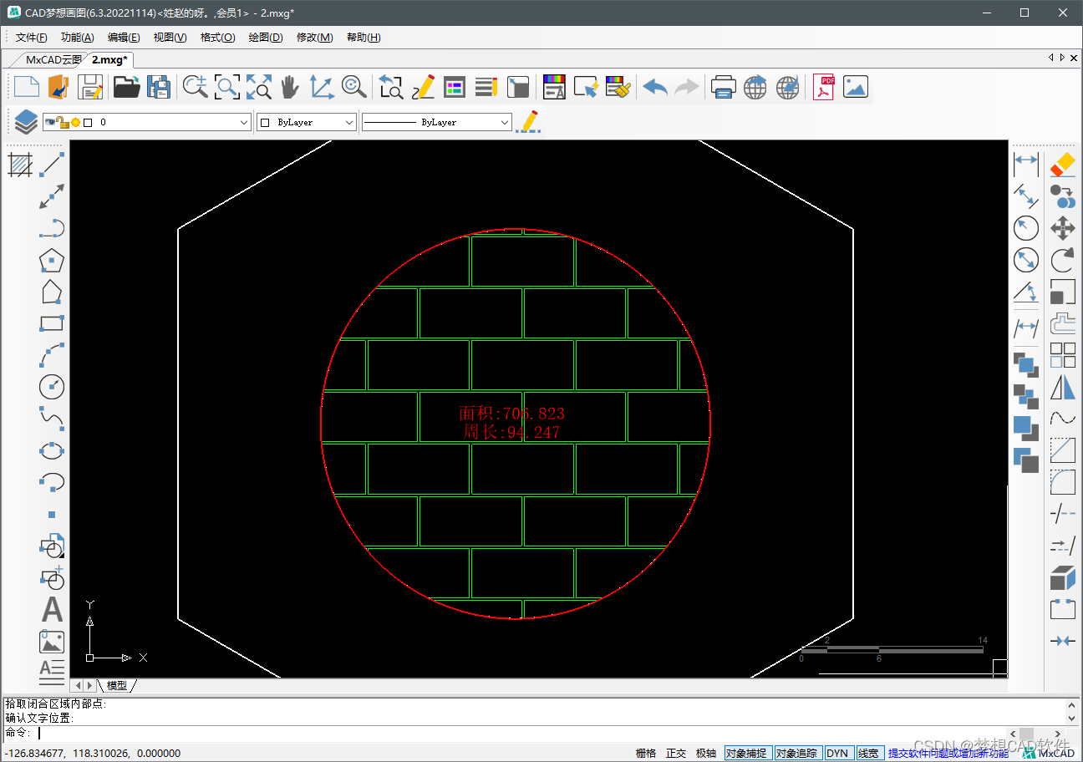Export drawing to PDF
The width and height of the screenshot is (1083, 762).
click(824, 87)
